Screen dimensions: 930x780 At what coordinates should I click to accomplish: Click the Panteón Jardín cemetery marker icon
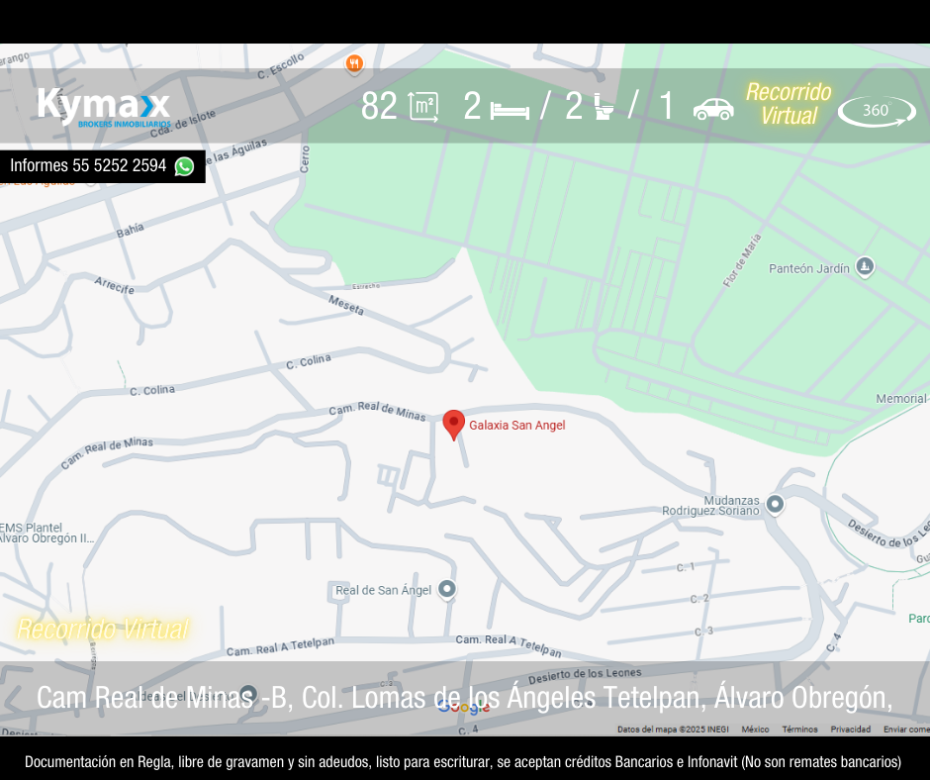coord(865,266)
